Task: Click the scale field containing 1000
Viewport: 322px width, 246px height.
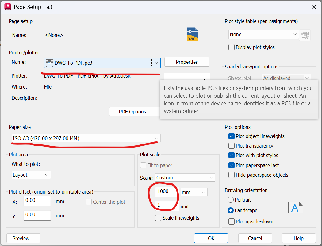Action: [x=167, y=192]
